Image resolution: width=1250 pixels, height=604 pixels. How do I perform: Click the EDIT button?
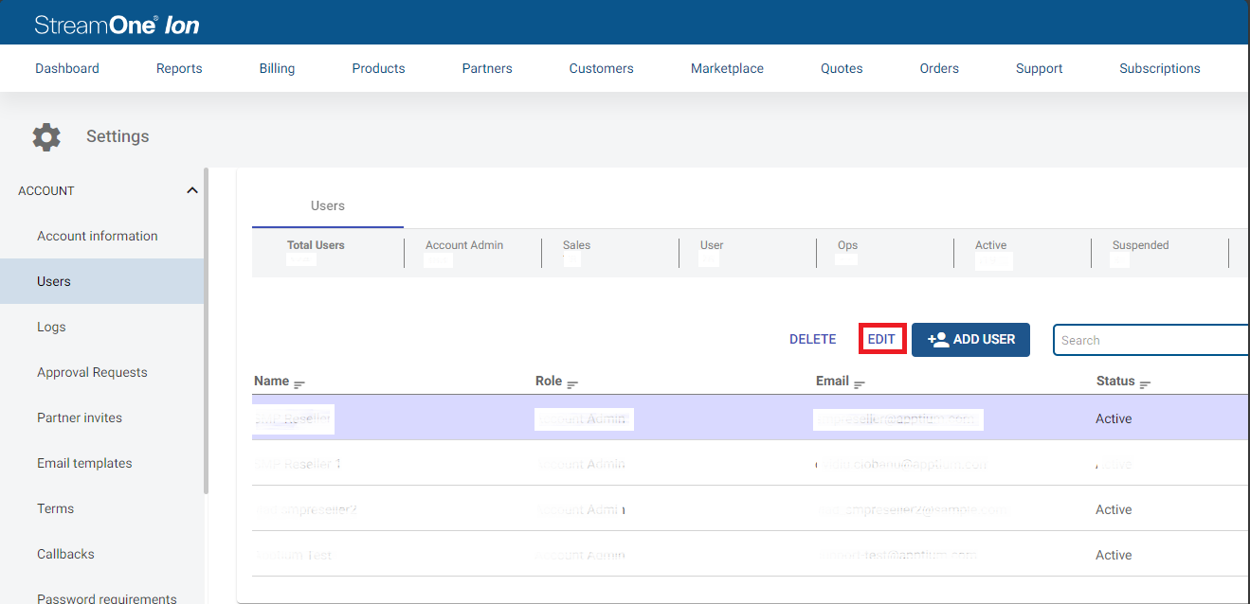(881, 339)
